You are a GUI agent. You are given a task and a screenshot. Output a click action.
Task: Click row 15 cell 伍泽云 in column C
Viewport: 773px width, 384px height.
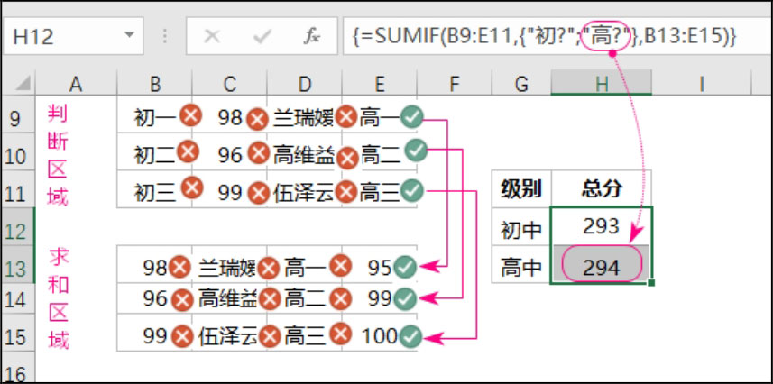230,333
